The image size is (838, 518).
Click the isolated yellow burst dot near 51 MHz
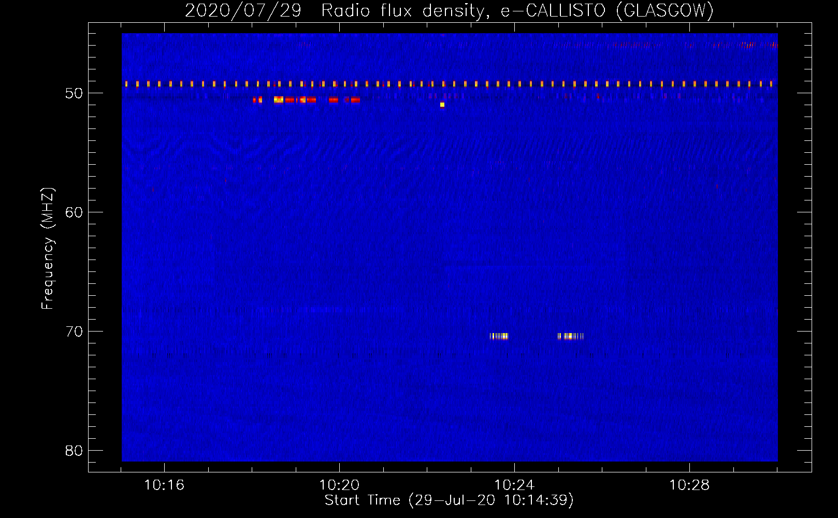click(x=442, y=105)
